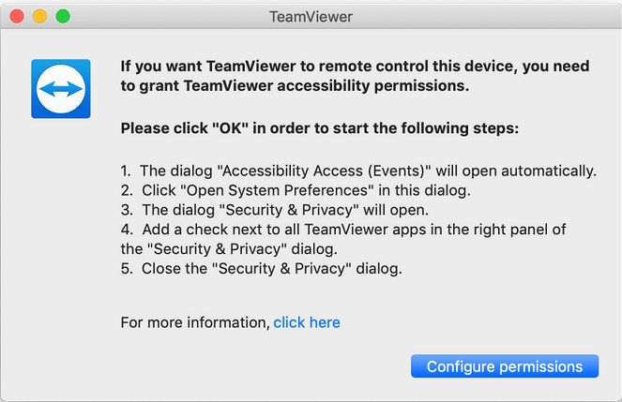Image resolution: width=622 pixels, height=402 pixels.
Task: Select step 1 about dialog opening automatically
Action: pyautogui.click(x=358, y=171)
